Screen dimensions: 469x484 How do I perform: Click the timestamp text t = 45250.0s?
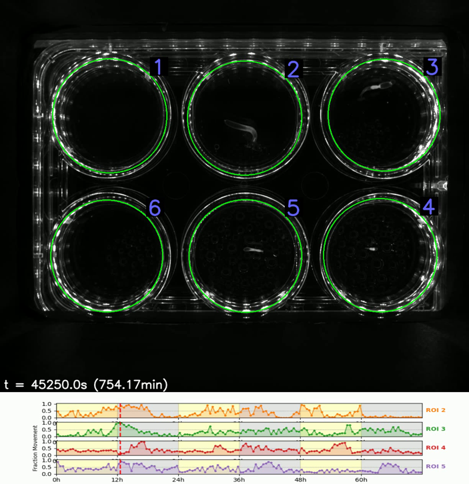[86, 385]
